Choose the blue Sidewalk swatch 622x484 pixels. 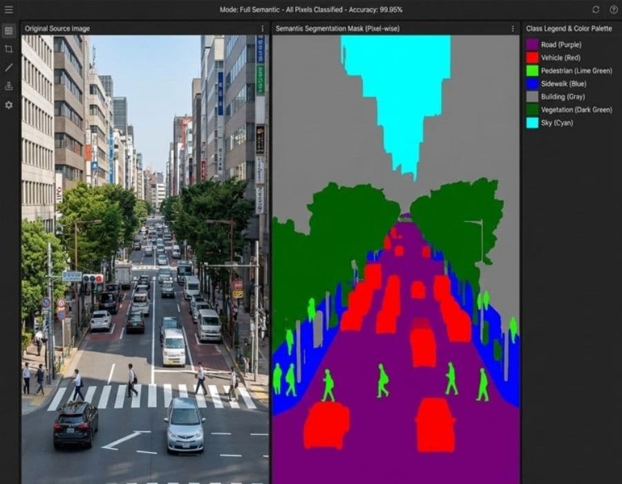pos(532,84)
